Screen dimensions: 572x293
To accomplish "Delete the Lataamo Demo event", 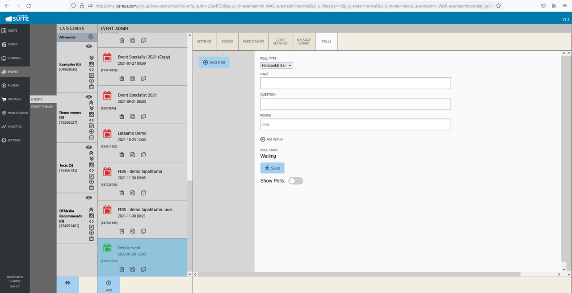I will [122, 155].
